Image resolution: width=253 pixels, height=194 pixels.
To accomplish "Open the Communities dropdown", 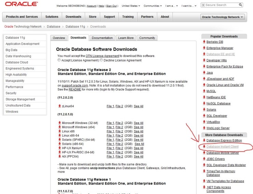I will [x=152, y=6].
